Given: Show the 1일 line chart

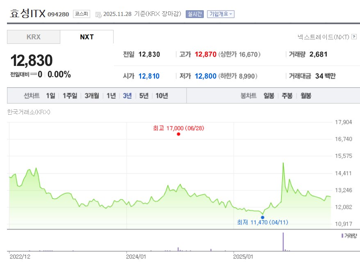Looking at the screenshot, I should coord(50,96).
